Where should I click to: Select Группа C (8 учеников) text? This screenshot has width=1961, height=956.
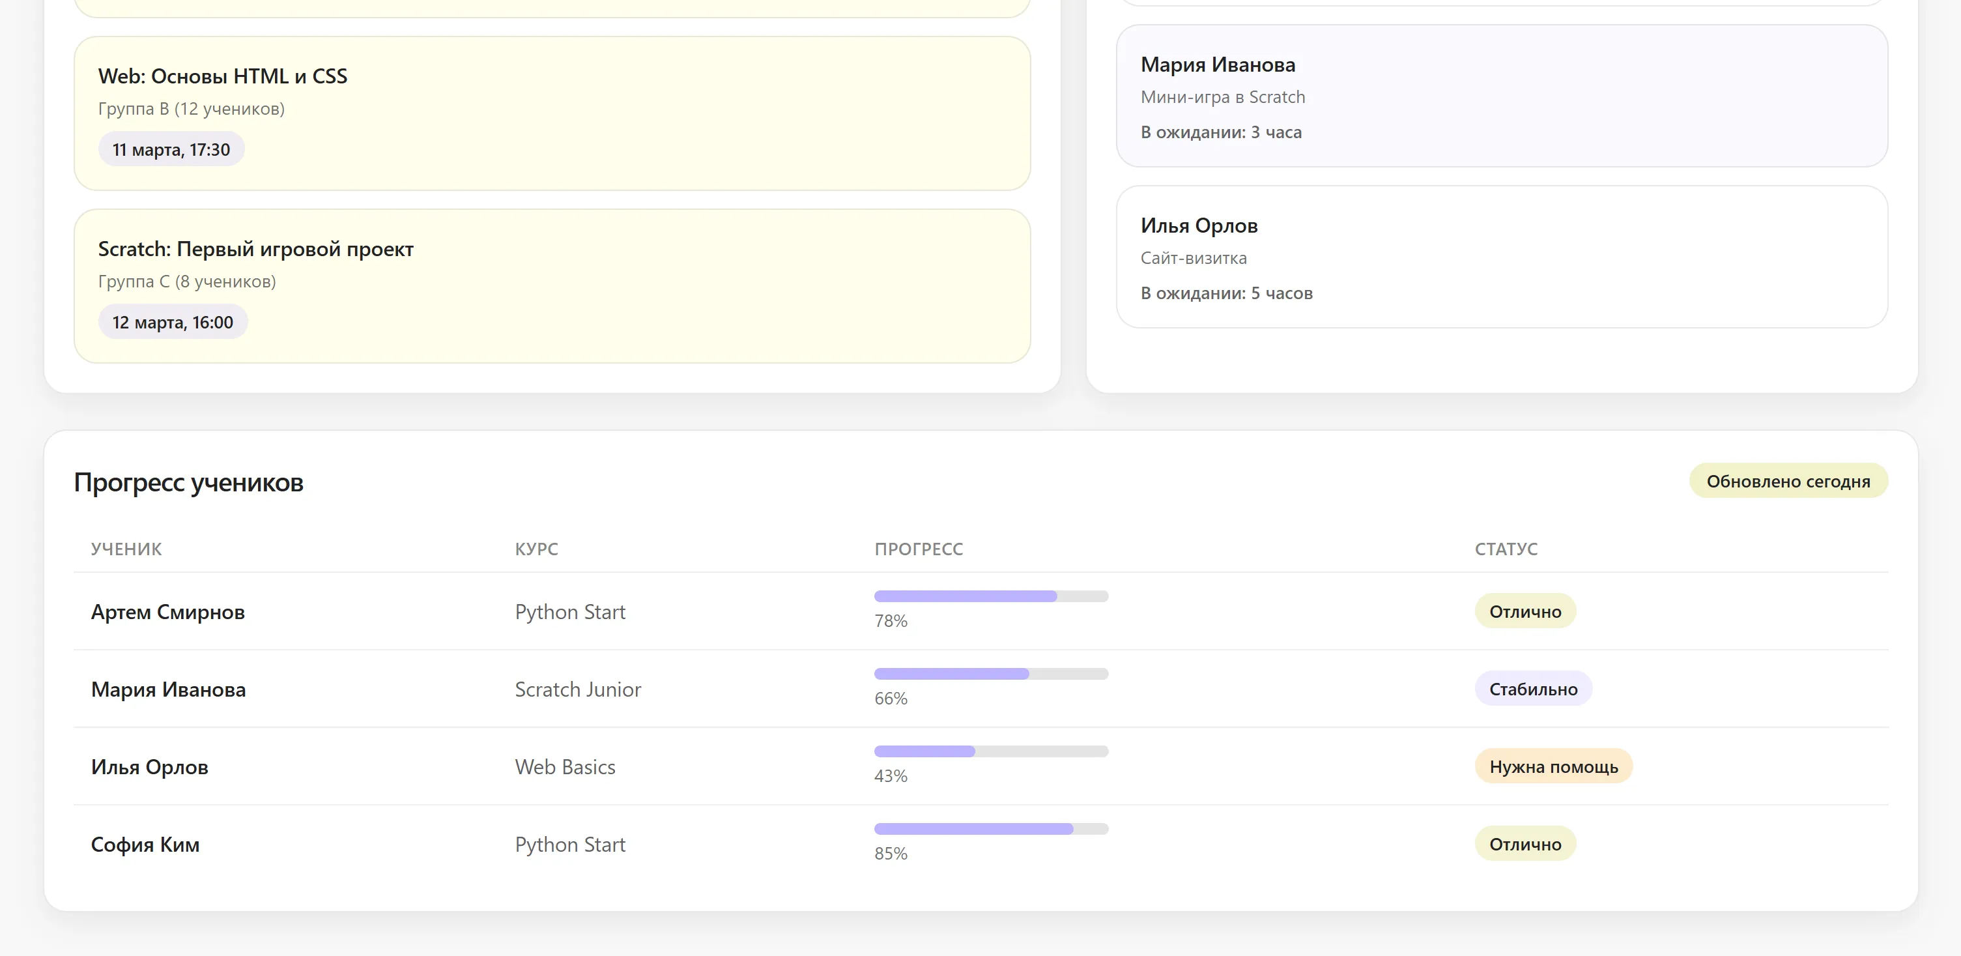[187, 282]
